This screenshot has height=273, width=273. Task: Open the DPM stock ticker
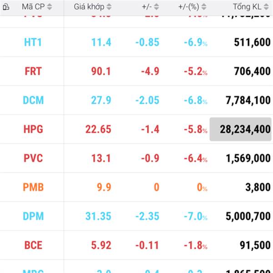[33, 216]
